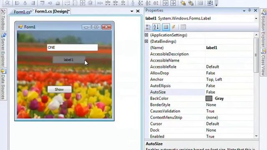The image size is (267, 150).
Task: Select the label1 control on the form
Action: pyautogui.click(x=68, y=60)
